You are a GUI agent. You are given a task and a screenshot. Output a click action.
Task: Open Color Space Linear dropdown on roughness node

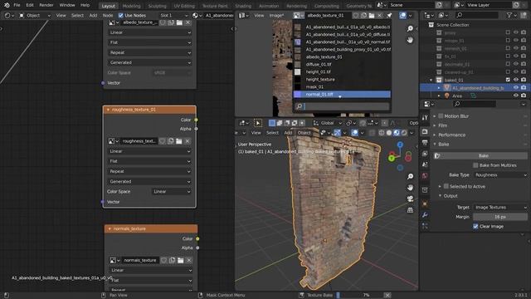(172, 191)
